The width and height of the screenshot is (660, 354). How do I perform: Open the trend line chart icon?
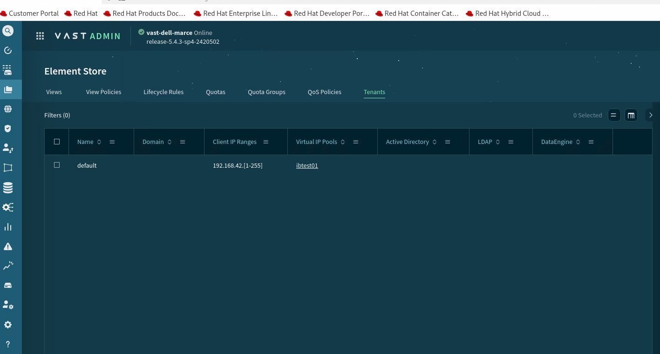pyautogui.click(x=8, y=266)
